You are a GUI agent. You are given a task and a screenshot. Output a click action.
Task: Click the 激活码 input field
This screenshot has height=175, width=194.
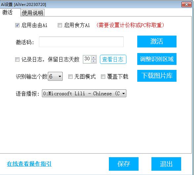click(x=81, y=42)
